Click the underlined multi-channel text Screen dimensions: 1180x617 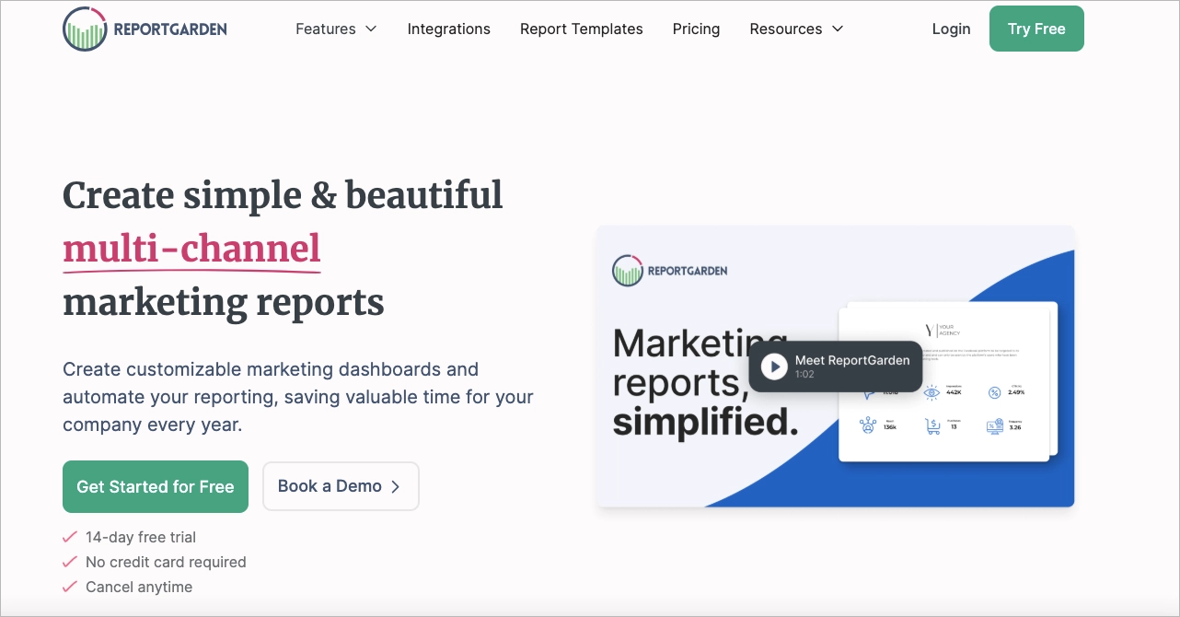coord(191,249)
